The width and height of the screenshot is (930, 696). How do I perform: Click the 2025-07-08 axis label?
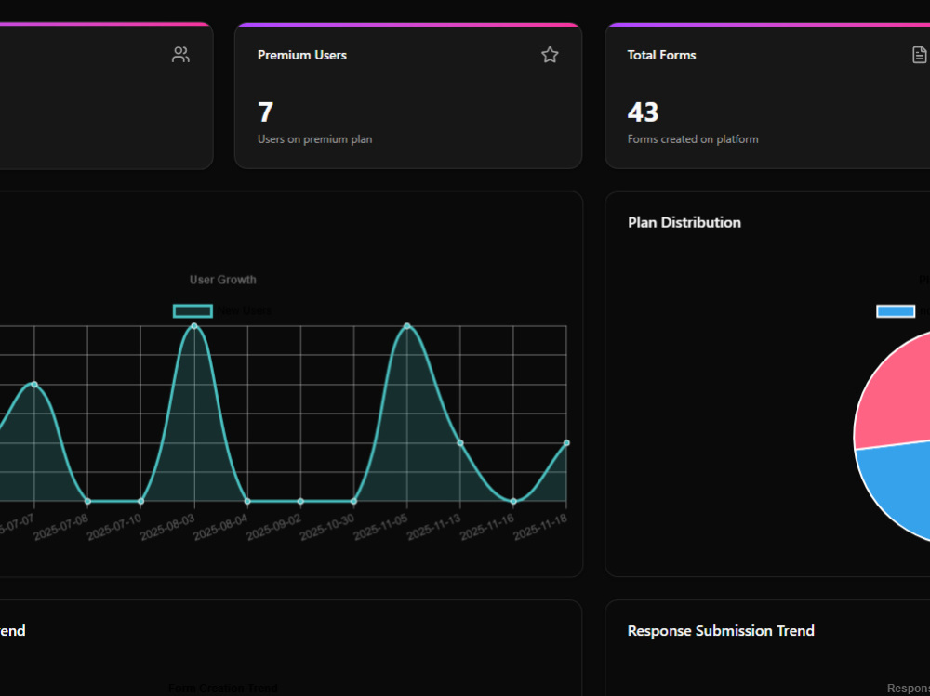pyautogui.click(x=61, y=527)
